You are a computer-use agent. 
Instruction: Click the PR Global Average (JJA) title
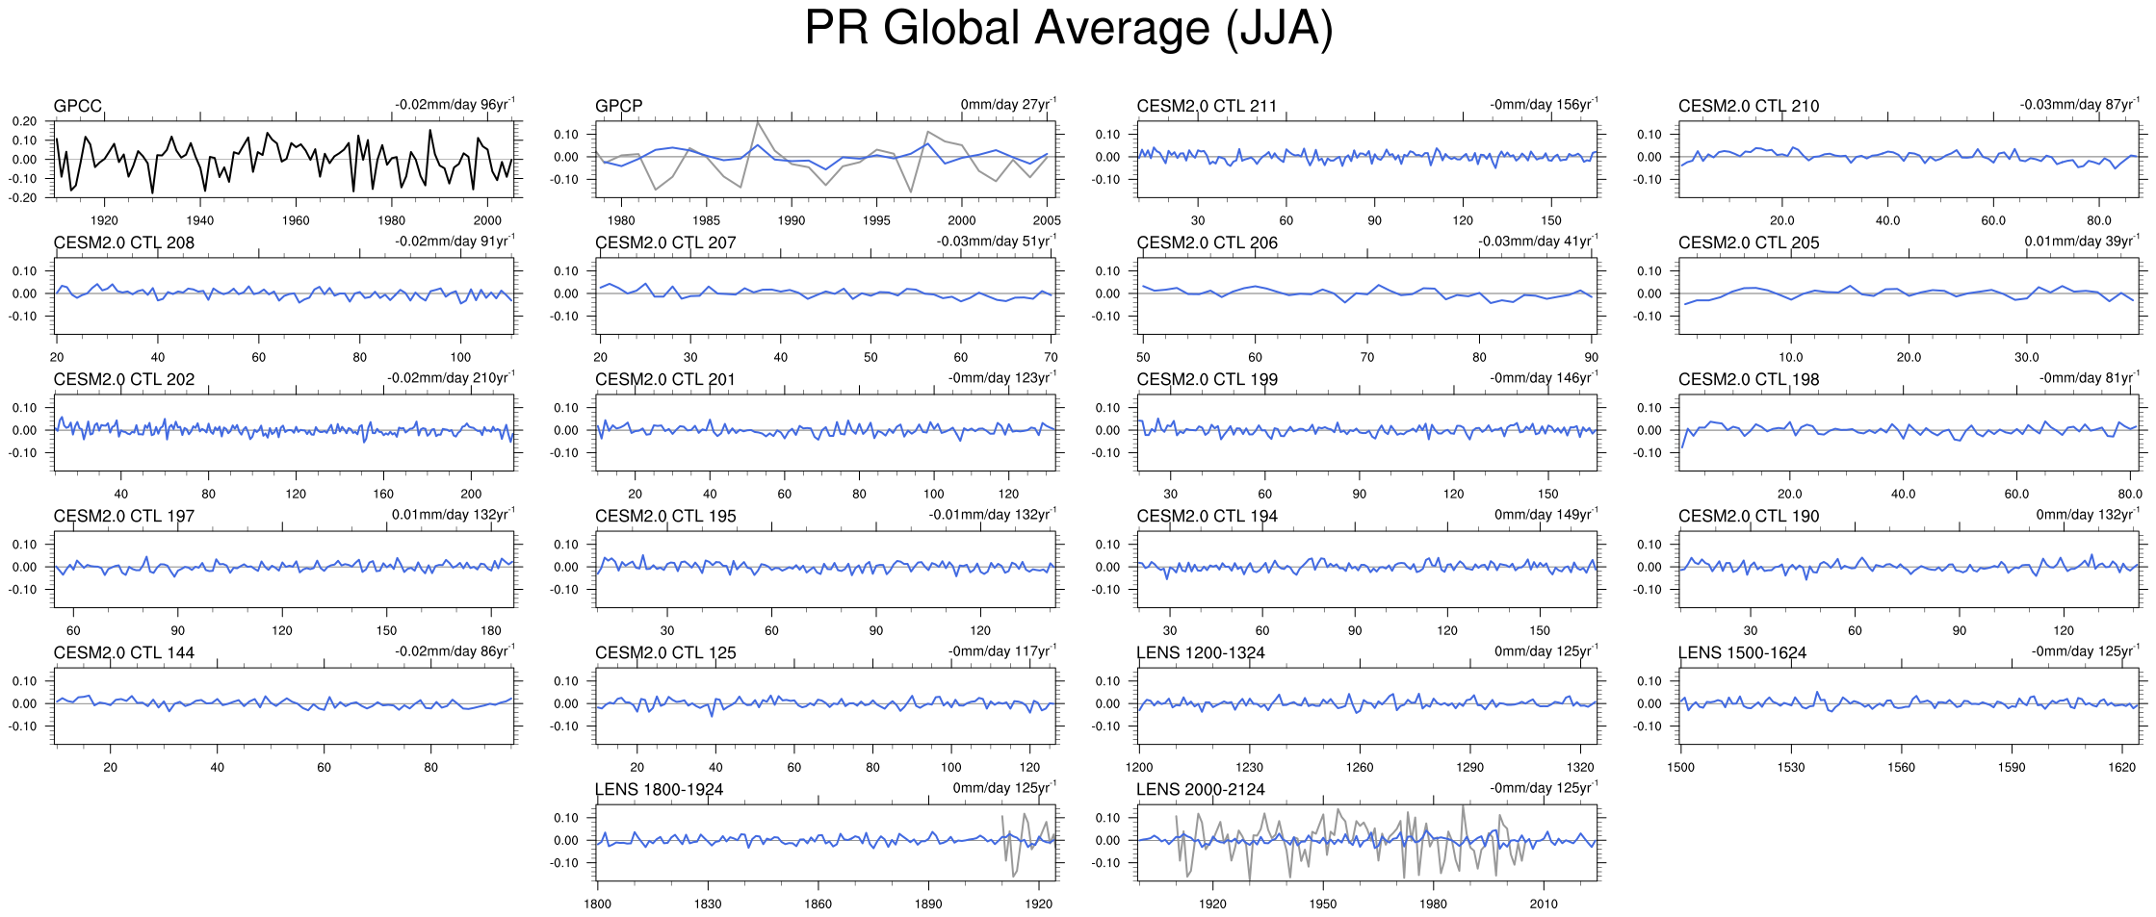click(1068, 28)
